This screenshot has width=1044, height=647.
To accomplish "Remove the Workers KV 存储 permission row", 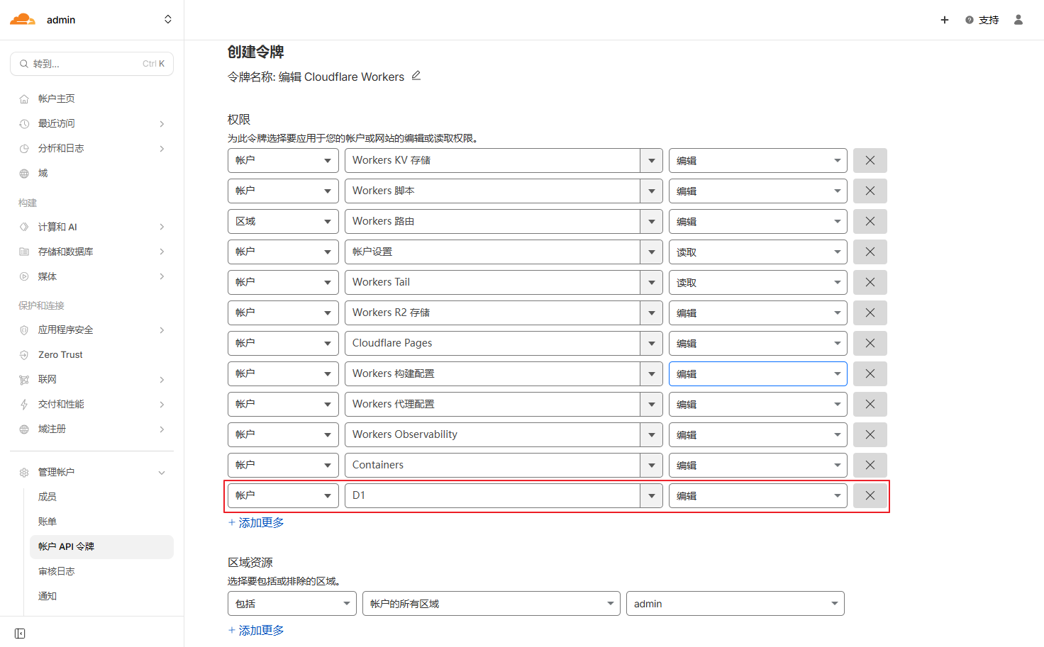I will coord(870,161).
